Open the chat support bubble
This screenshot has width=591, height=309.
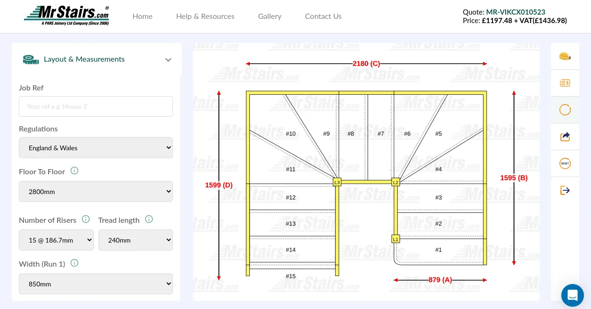coord(572,295)
